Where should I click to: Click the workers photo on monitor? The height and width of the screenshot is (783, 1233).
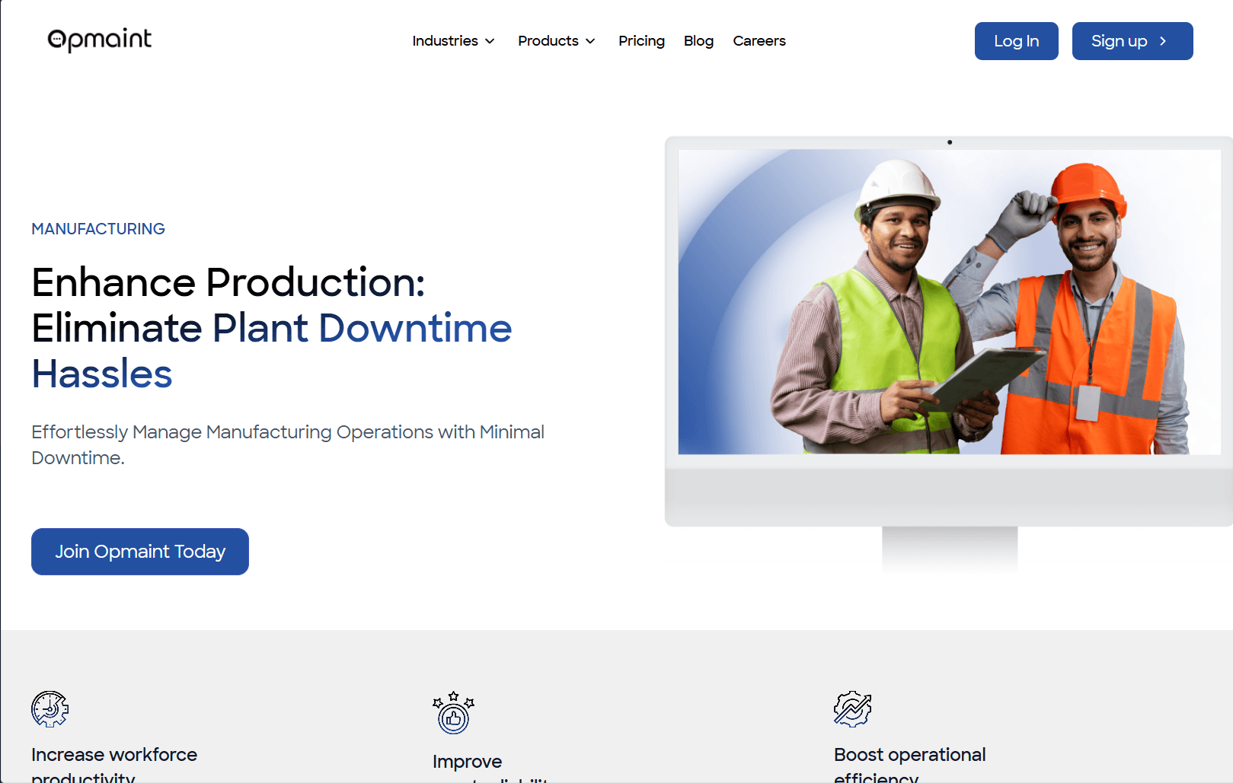point(949,302)
